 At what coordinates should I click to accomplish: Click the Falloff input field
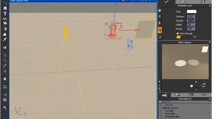[x=191, y=25]
